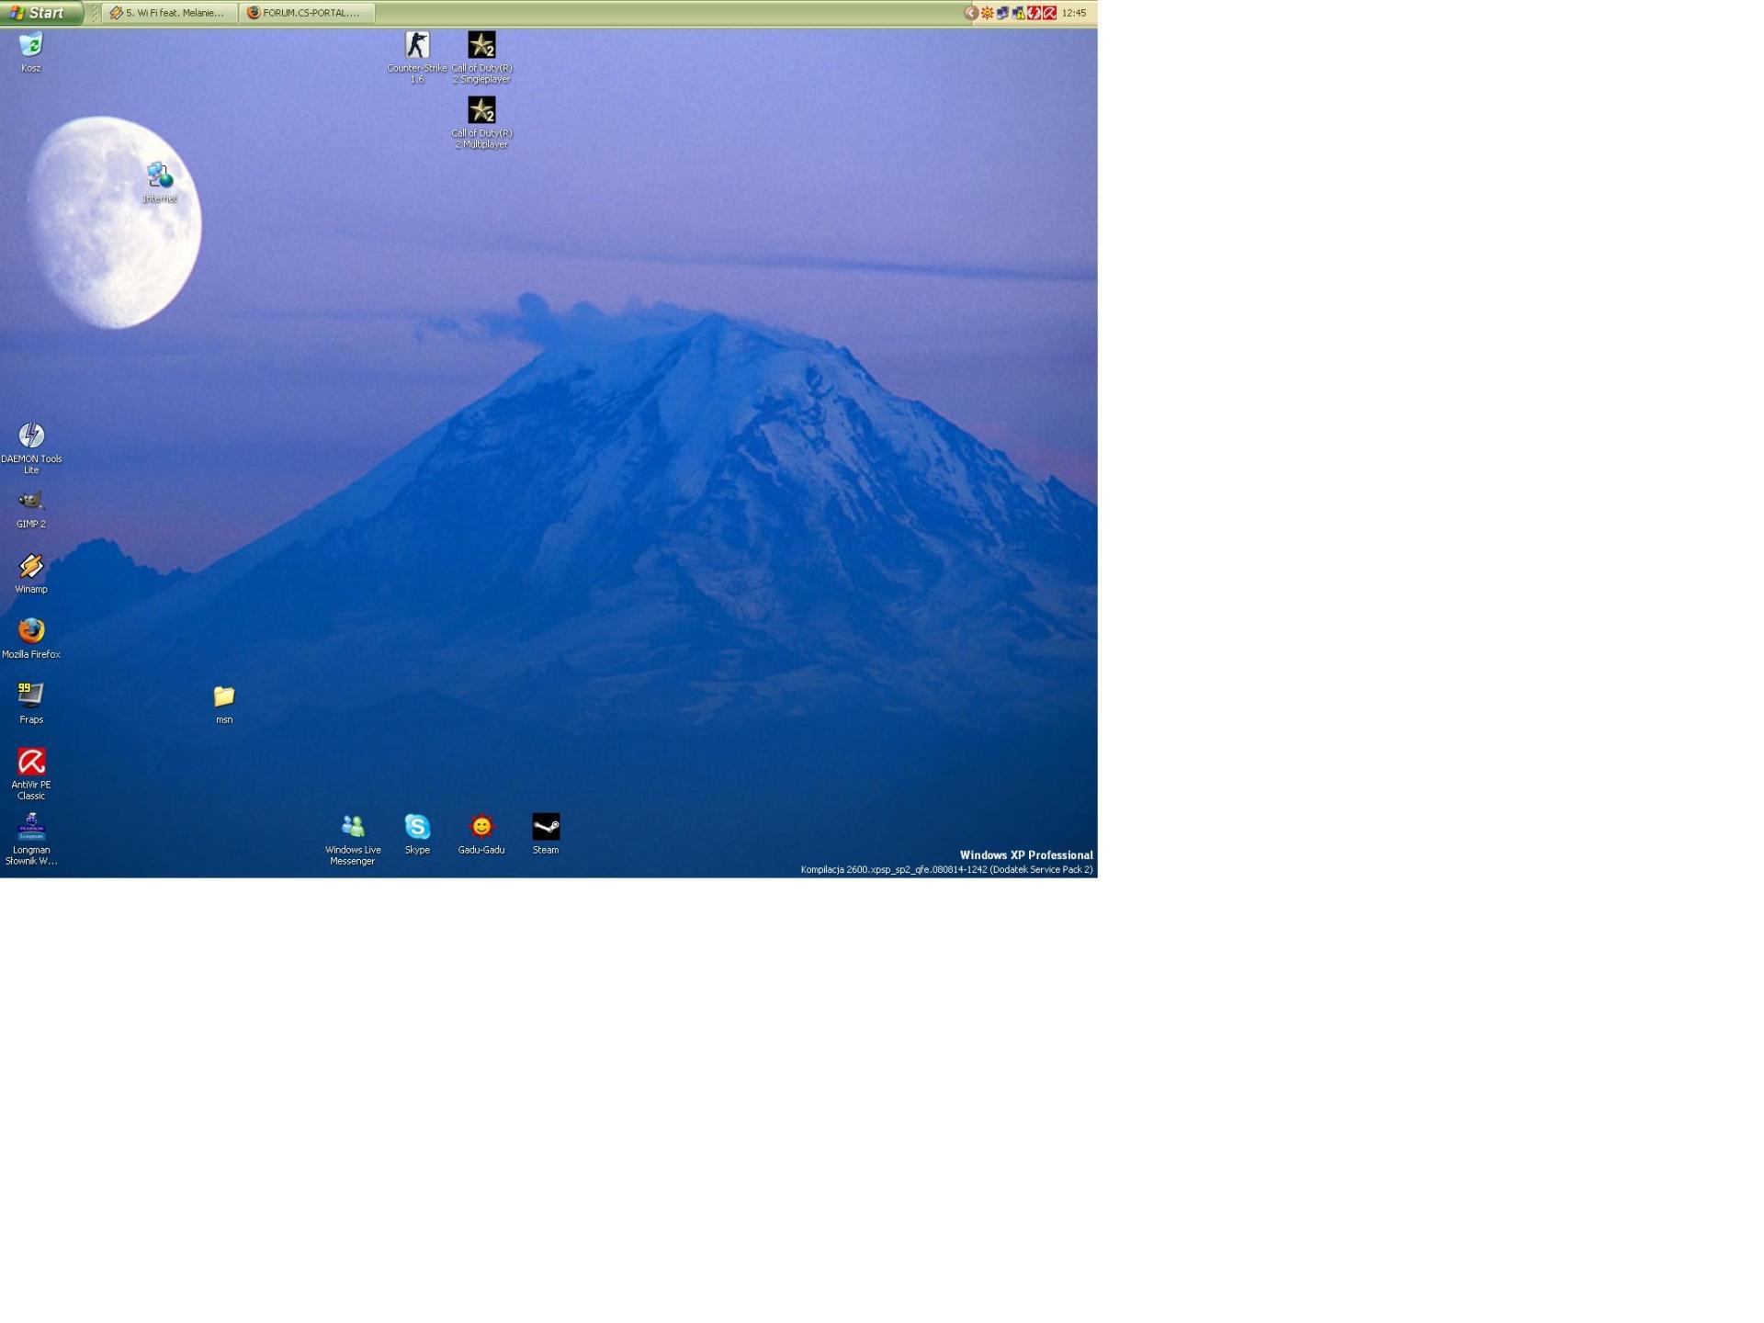Image resolution: width=1764 pixels, height=1323 pixels.
Task: Select Windows Live Messenger desktop icon
Action: coord(353,840)
